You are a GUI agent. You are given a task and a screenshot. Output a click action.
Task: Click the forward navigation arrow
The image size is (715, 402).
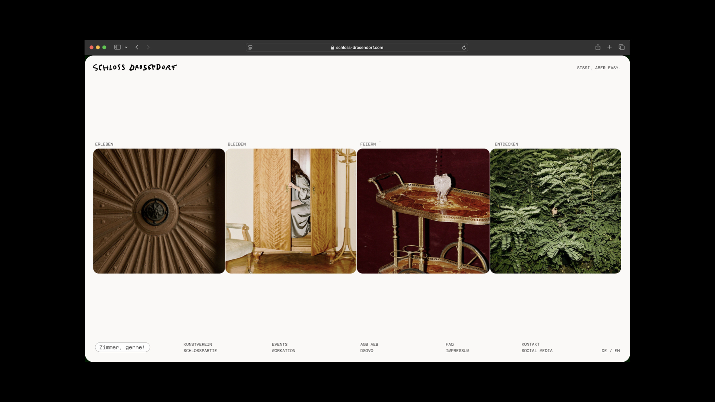(x=148, y=47)
